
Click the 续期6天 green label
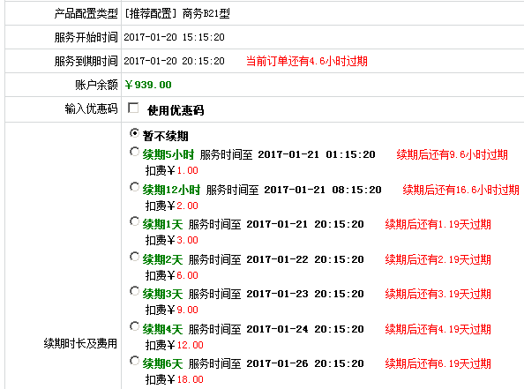(x=162, y=363)
